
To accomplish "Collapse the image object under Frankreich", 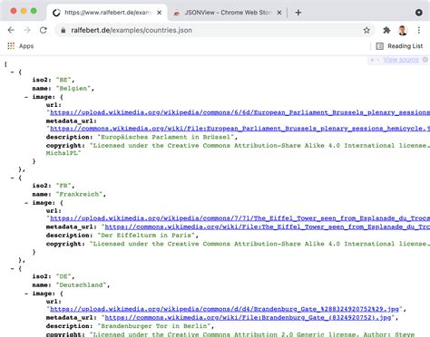I will coord(26,203).
